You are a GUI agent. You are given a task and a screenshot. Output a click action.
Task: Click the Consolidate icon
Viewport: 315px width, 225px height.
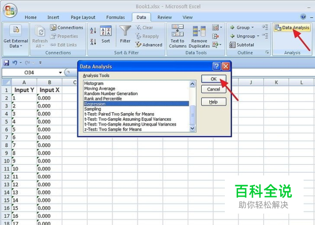pos(215,36)
